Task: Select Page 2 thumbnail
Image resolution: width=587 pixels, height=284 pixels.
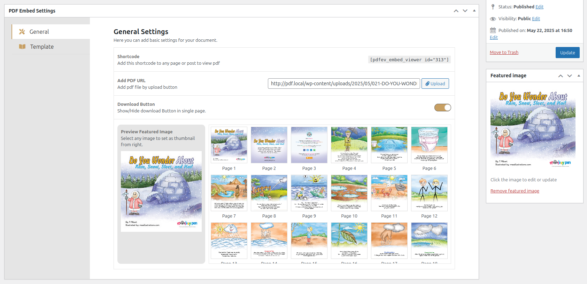Action: [269, 145]
